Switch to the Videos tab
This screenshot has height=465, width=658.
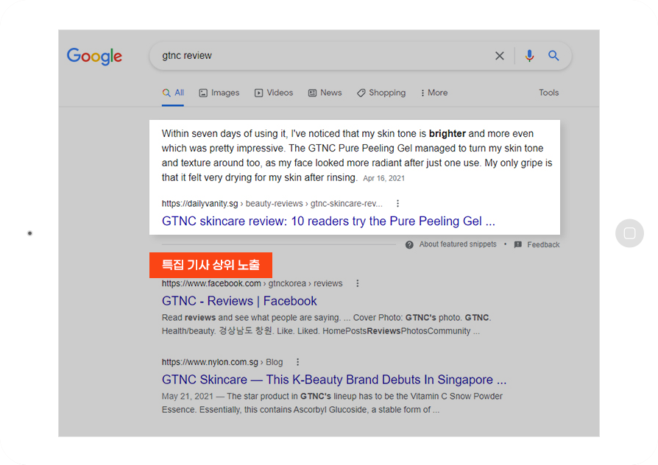274,93
